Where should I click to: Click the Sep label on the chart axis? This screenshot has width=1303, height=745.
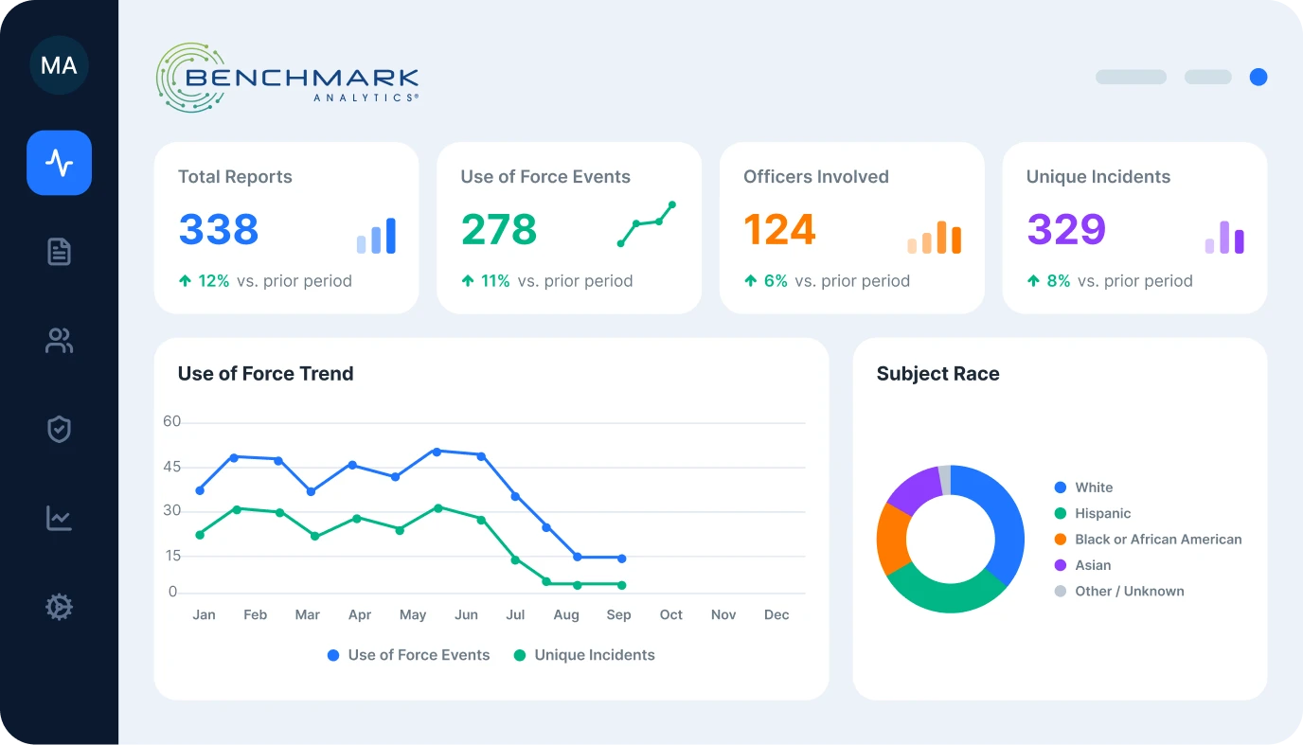point(618,615)
